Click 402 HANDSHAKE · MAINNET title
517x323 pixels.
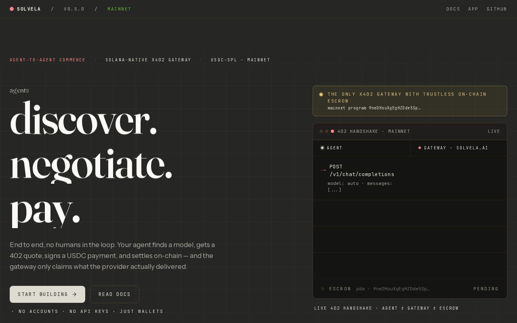374,131
